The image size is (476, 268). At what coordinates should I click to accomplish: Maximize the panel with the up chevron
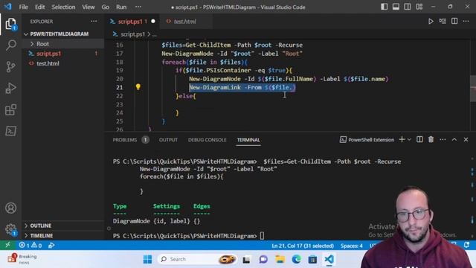pos(454,139)
